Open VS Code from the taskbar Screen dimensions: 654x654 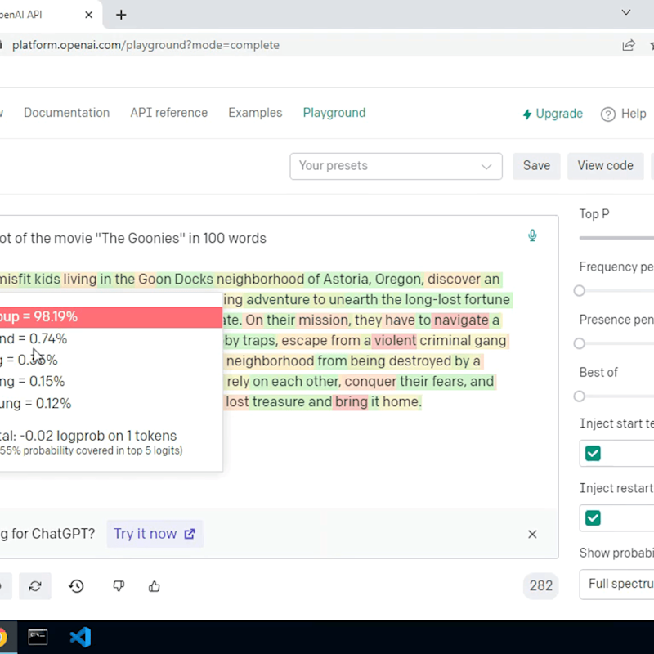[80, 637]
